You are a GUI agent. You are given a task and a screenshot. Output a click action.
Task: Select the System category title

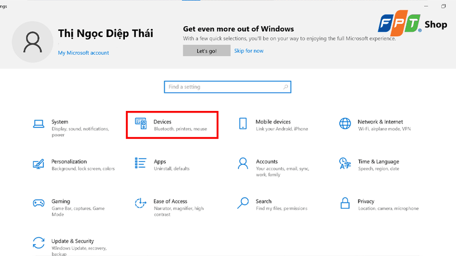[60, 122]
